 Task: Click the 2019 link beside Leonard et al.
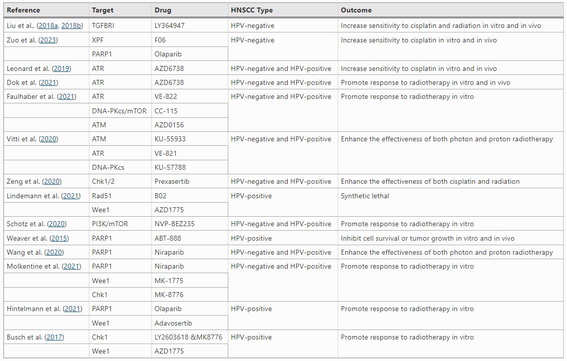click(62, 68)
